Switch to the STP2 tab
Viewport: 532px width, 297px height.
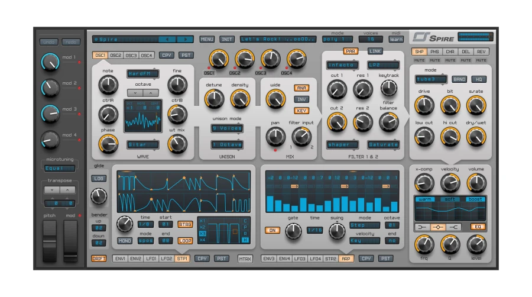coord(330,259)
